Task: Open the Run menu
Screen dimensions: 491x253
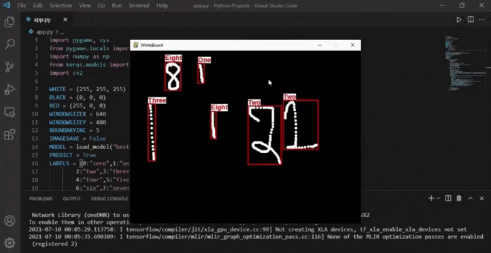Action: pyautogui.click(x=117, y=5)
